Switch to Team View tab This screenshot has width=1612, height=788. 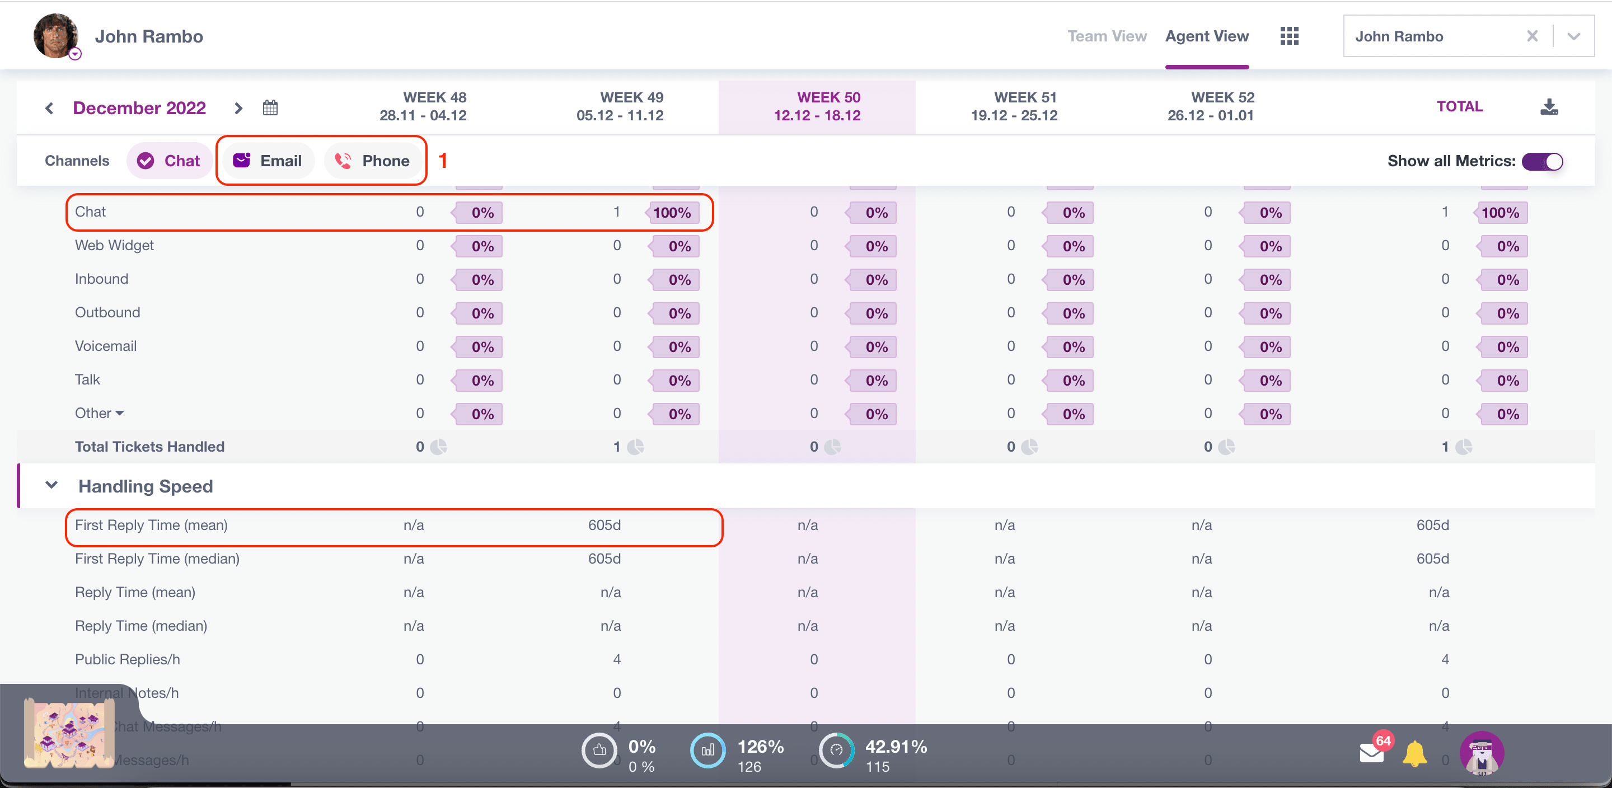pyautogui.click(x=1107, y=37)
